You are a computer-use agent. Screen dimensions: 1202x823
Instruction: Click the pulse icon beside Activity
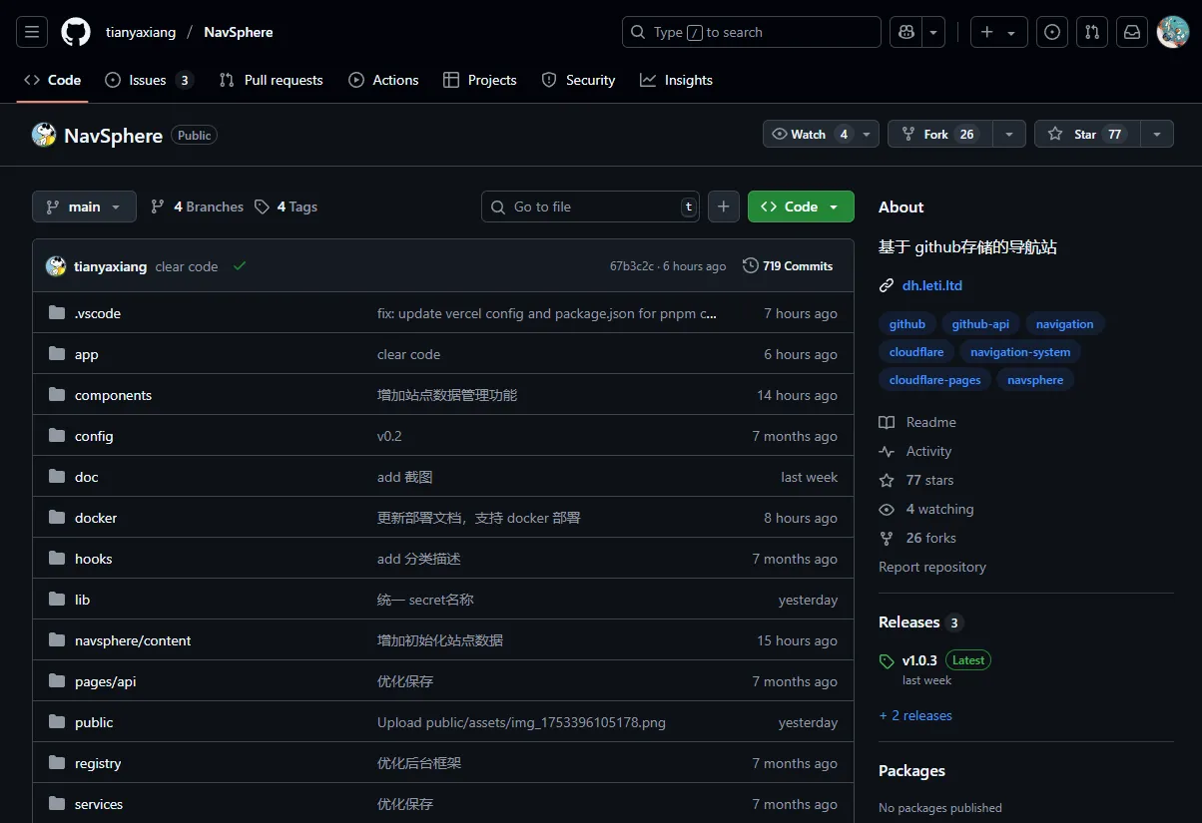coord(887,451)
